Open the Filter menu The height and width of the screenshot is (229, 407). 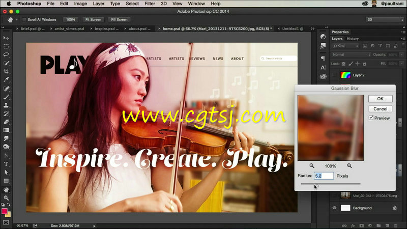pos(150,4)
